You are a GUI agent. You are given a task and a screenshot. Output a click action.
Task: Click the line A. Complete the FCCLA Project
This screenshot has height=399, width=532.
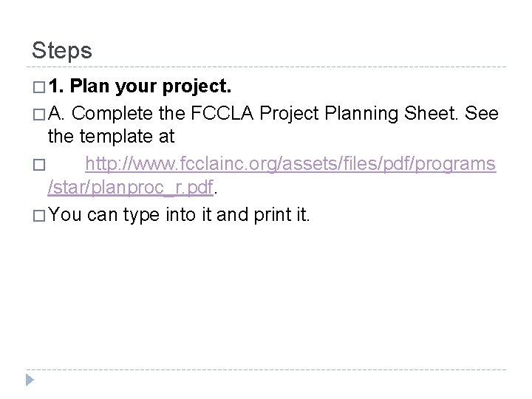point(273,113)
